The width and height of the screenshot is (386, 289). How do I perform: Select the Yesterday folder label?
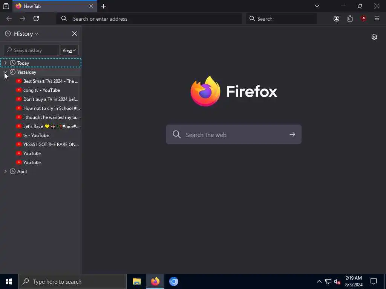[27, 72]
